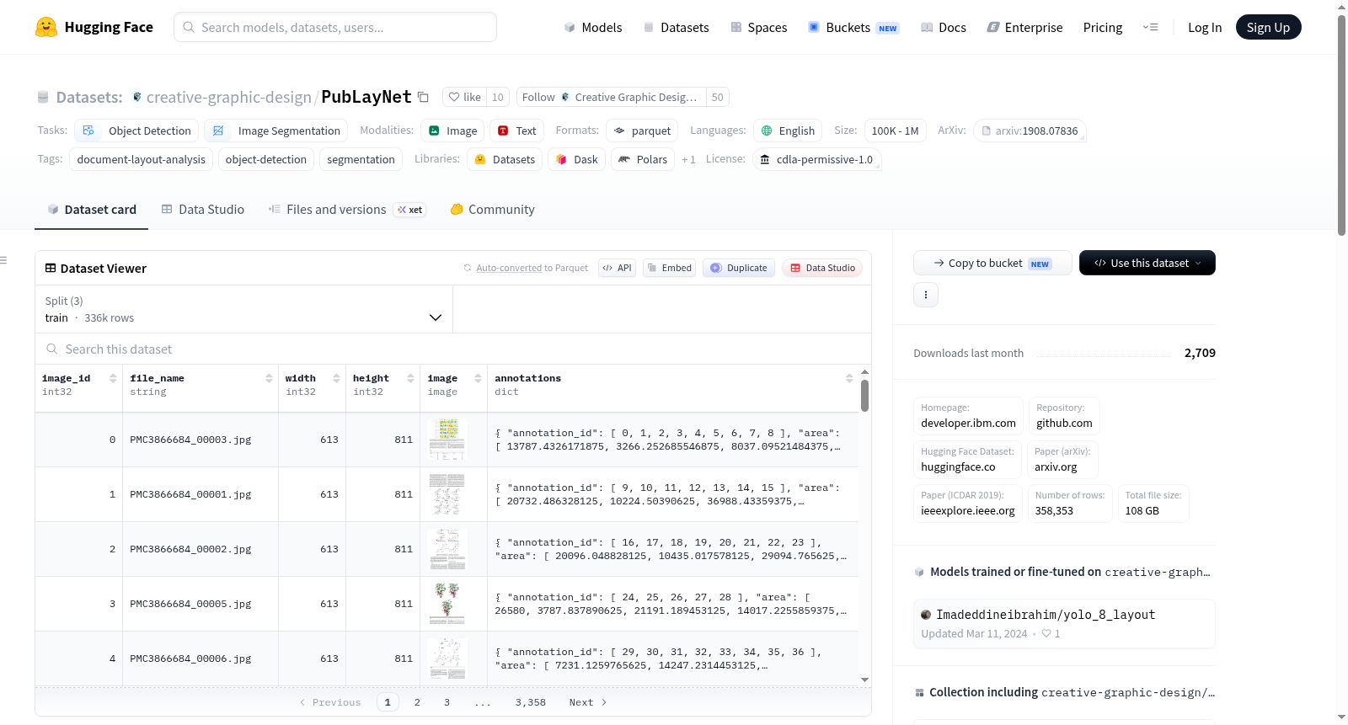
Task: Sort the annotations column
Action: (849, 378)
